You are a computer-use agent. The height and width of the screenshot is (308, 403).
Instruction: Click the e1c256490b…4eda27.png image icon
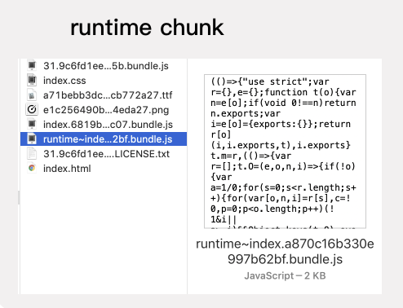[32, 109]
